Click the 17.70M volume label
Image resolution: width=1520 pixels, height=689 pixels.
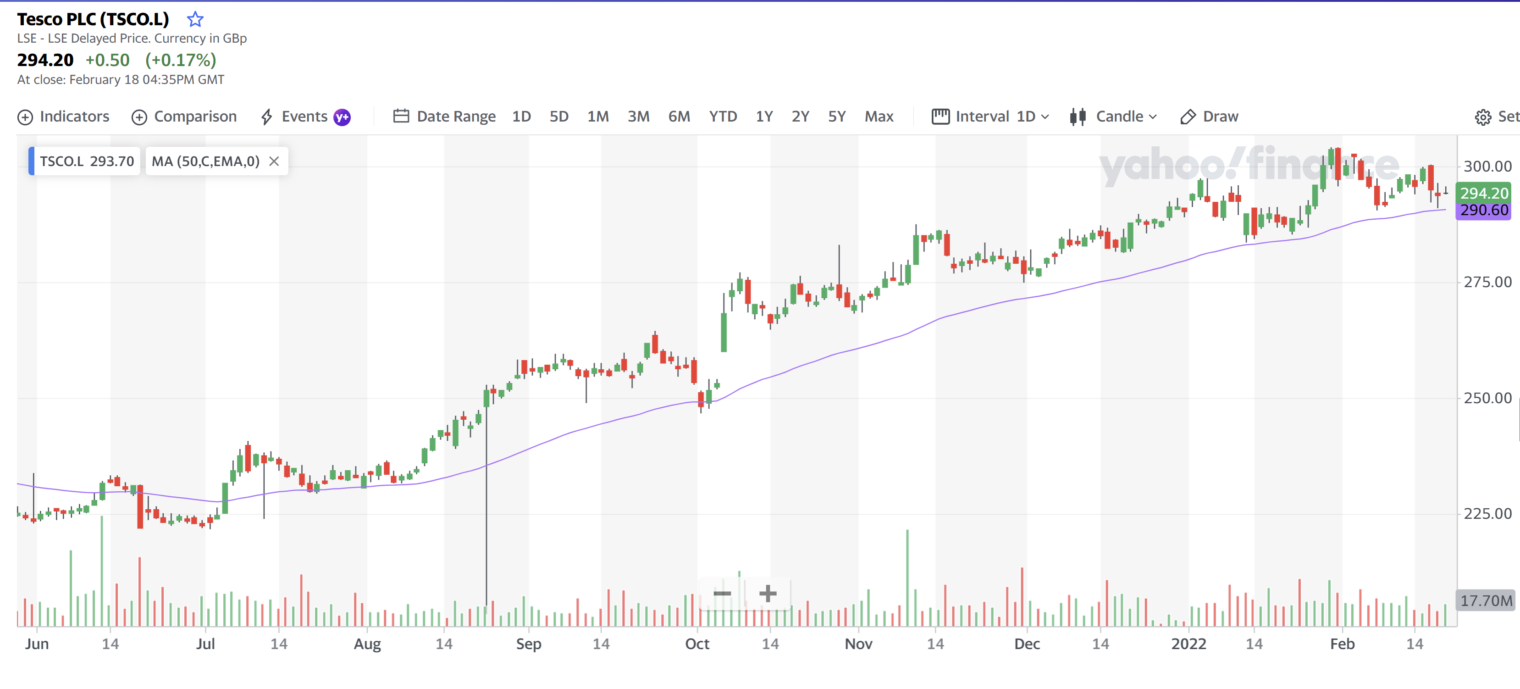(1486, 600)
